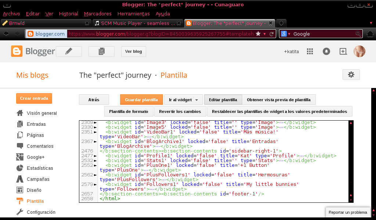Open the posts list pages icon

click(x=101, y=51)
